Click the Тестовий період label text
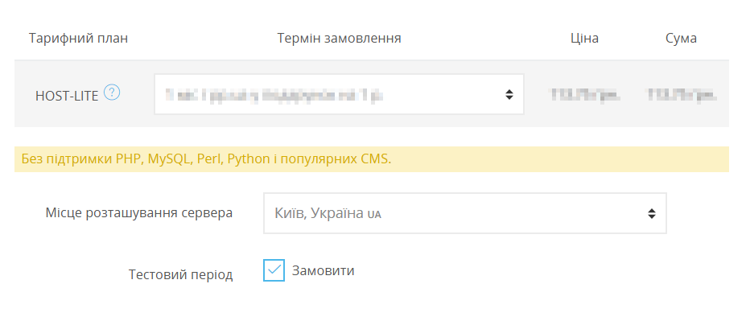The height and width of the screenshot is (321, 746). click(181, 275)
